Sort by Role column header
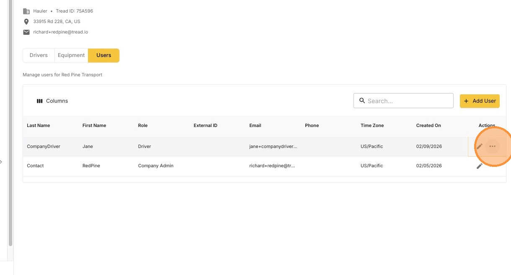The image size is (511, 275). click(143, 125)
